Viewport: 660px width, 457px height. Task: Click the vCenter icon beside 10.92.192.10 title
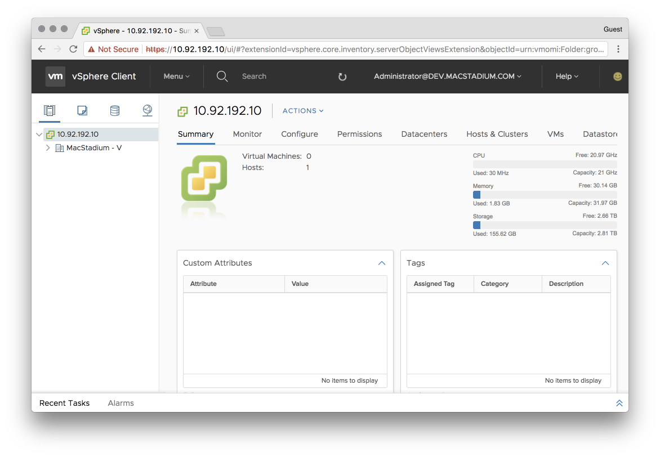tap(182, 111)
